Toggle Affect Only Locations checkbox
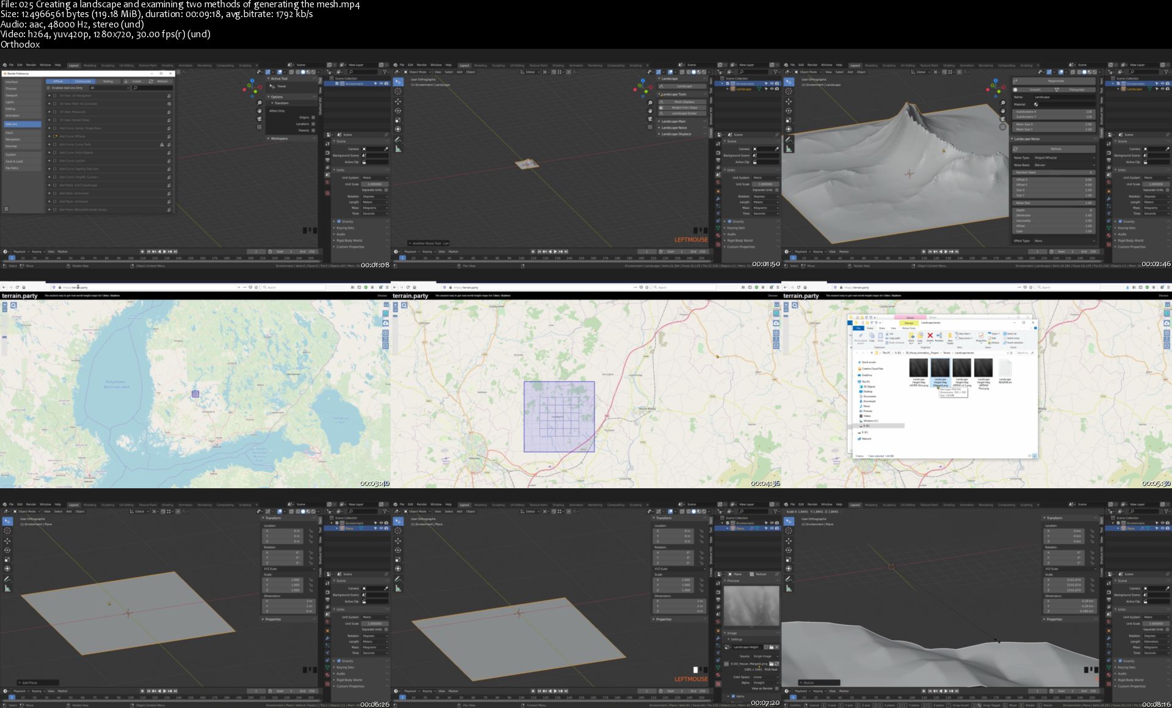1172x708 pixels. (x=313, y=124)
